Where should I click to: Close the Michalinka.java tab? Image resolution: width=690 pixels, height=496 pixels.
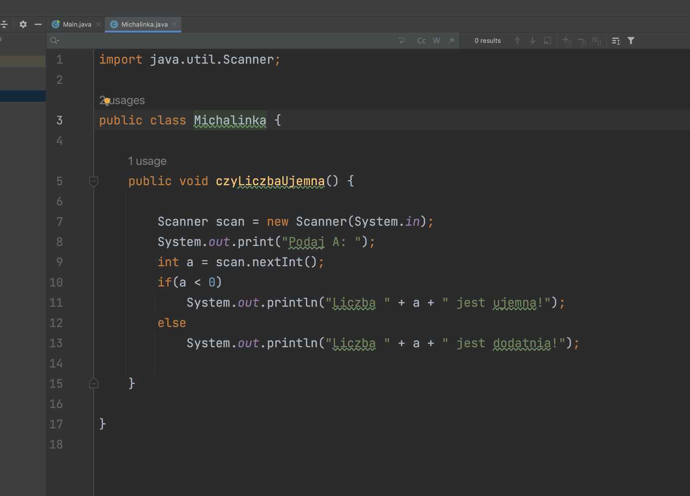[x=174, y=24]
